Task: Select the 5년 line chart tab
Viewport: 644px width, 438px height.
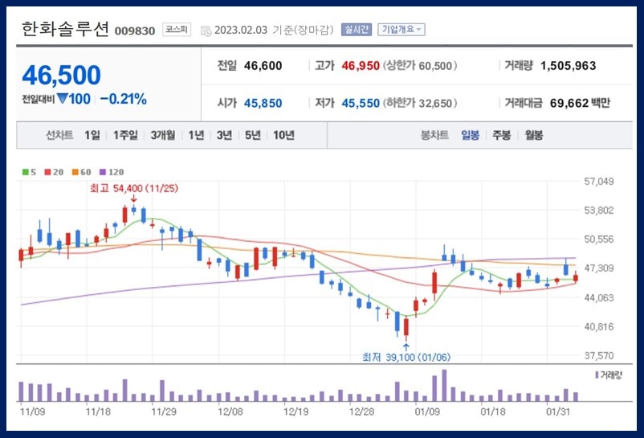Action: click(253, 135)
